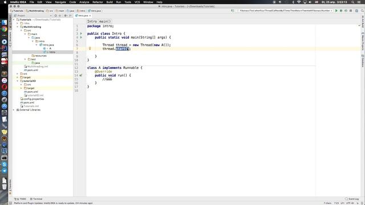Hide the Project tool window with the header icon

pyautogui.click(x=71, y=15)
